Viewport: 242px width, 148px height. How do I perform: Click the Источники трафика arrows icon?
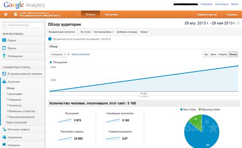click(4, 129)
